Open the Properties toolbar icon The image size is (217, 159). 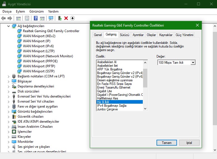(27, 18)
